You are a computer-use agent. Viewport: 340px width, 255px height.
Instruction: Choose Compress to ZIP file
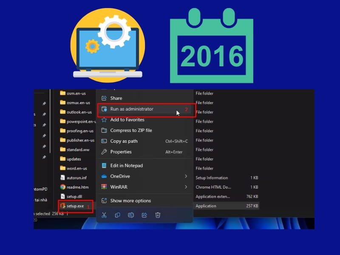point(132,130)
